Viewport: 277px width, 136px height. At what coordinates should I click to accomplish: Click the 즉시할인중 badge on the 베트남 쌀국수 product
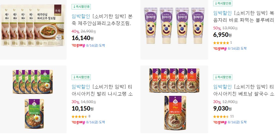(223, 77)
